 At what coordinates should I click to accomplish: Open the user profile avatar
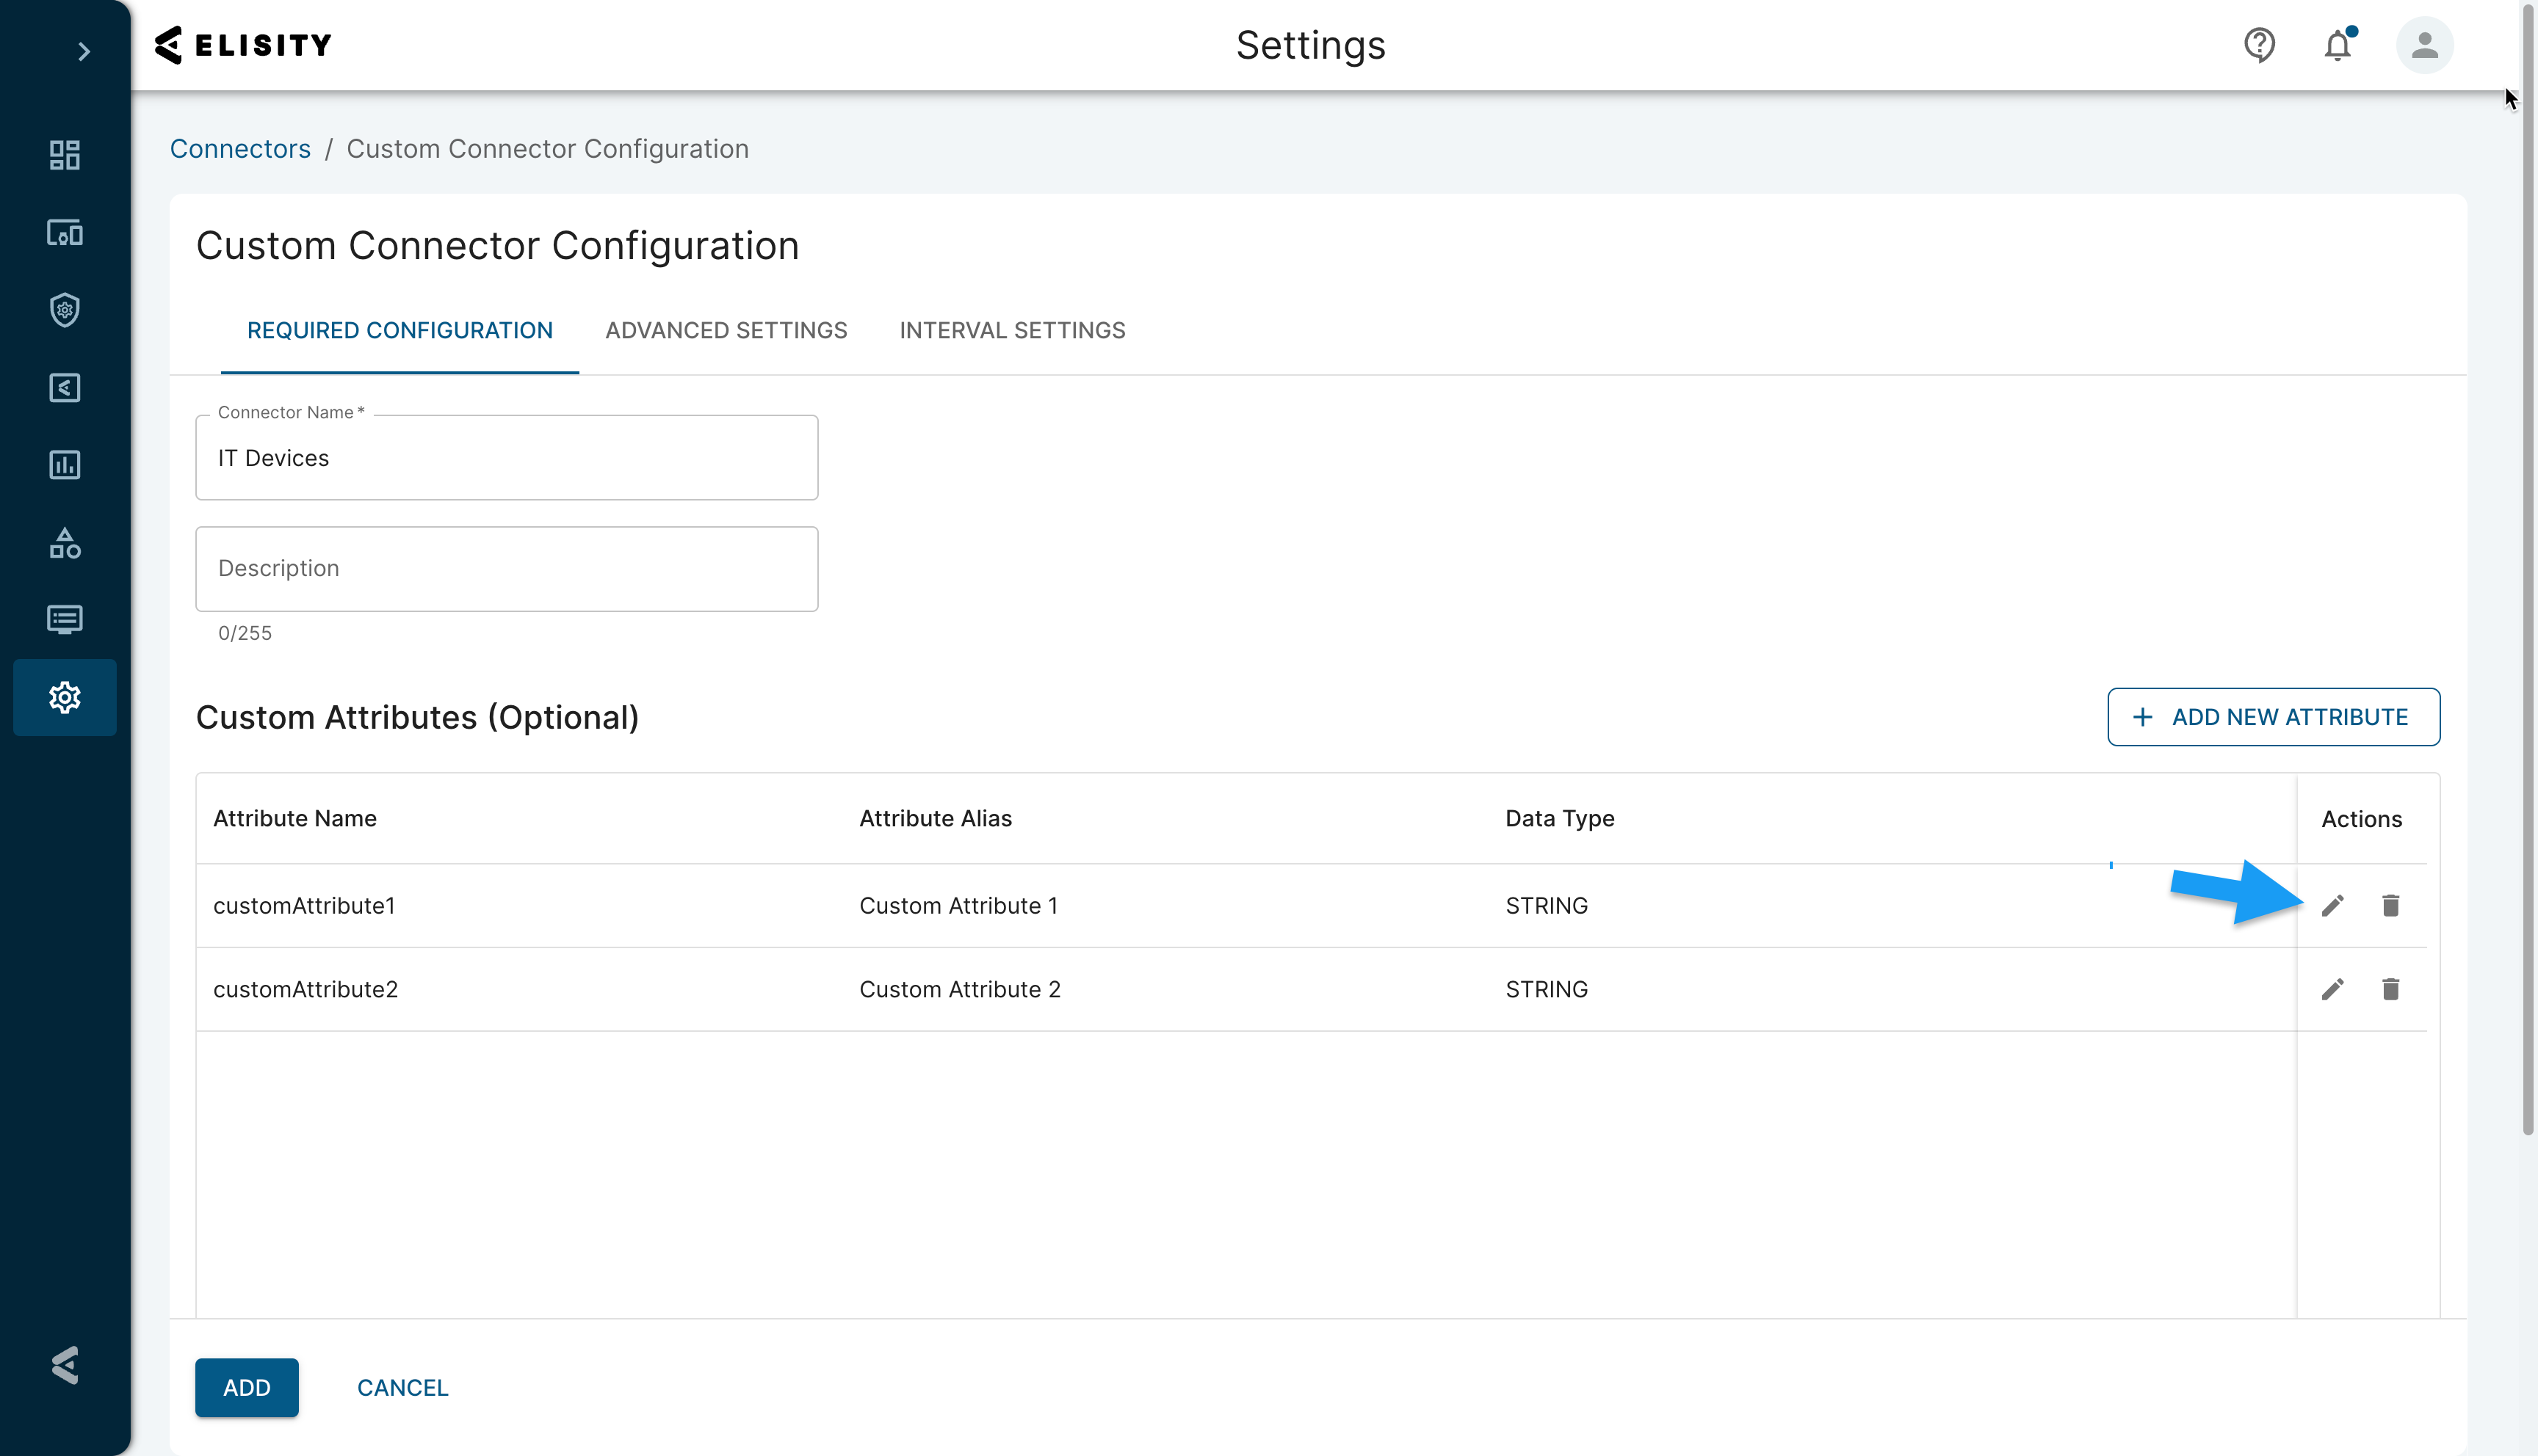[x=2424, y=45]
